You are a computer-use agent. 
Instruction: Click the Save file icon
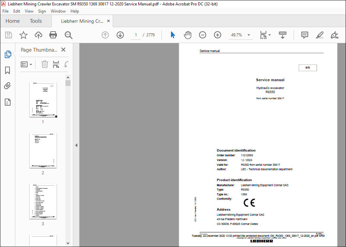click(9, 35)
